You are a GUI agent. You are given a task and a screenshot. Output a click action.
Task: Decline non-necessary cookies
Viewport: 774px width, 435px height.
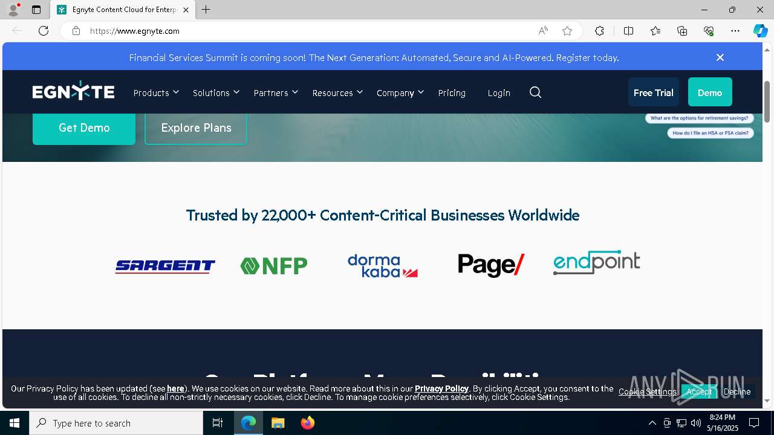coord(737,391)
